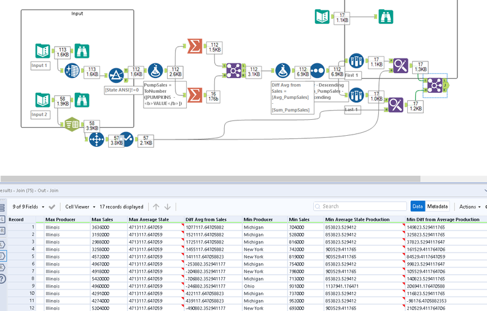Click record row number 10
Viewport: 487px width, 311px height.
coord(21,293)
